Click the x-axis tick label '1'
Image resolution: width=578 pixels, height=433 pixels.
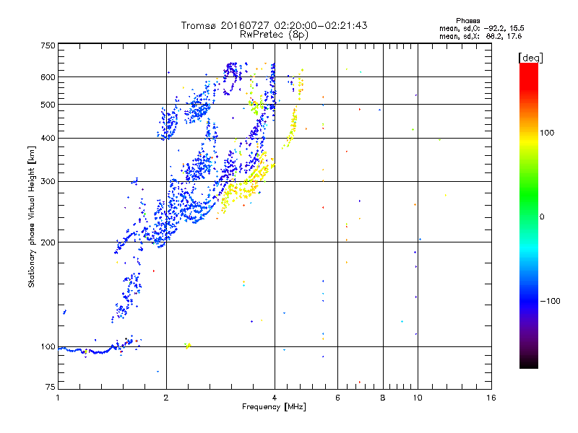[58, 398]
